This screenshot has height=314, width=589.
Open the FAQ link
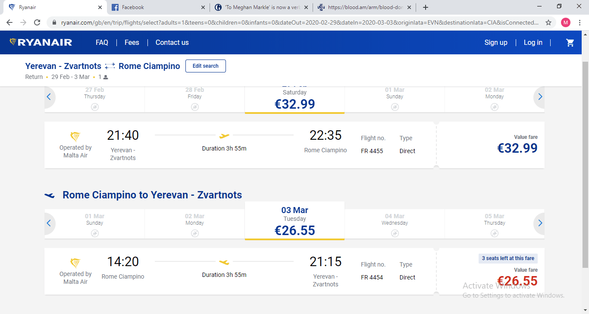click(102, 42)
